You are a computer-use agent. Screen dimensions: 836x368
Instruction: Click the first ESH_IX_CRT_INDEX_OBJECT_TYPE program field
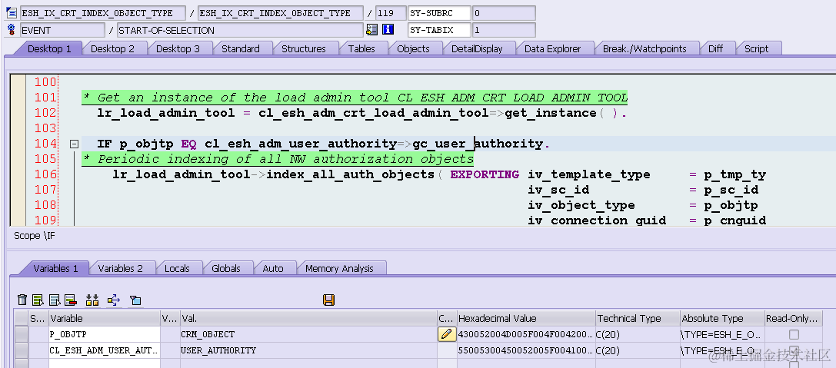(103, 13)
